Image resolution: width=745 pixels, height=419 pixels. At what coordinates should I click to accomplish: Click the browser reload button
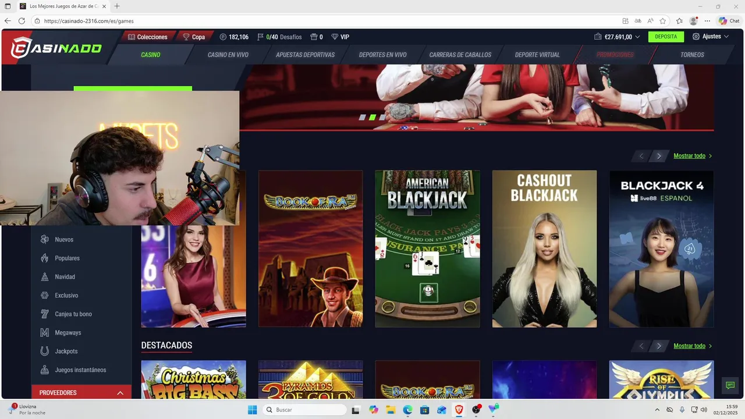tap(22, 21)
